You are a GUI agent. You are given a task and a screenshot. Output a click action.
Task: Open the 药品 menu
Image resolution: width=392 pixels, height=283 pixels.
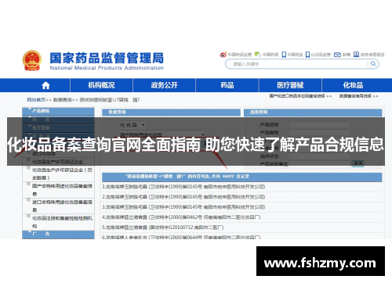point(227,85)
